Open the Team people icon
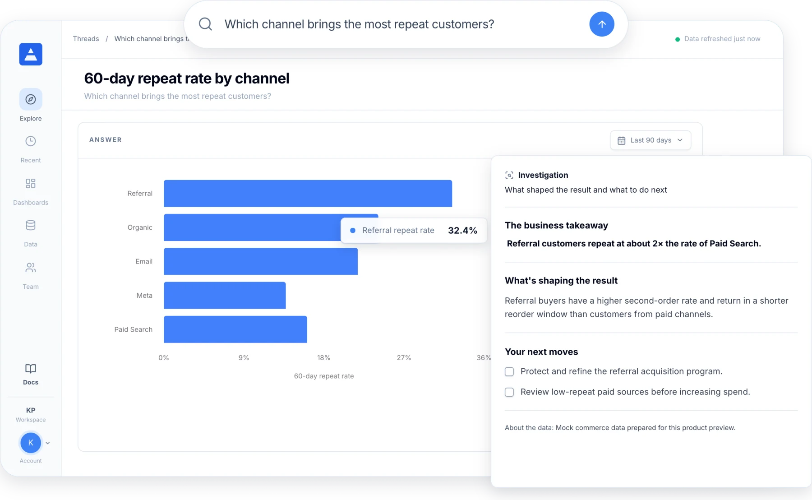 coord(31,268)
